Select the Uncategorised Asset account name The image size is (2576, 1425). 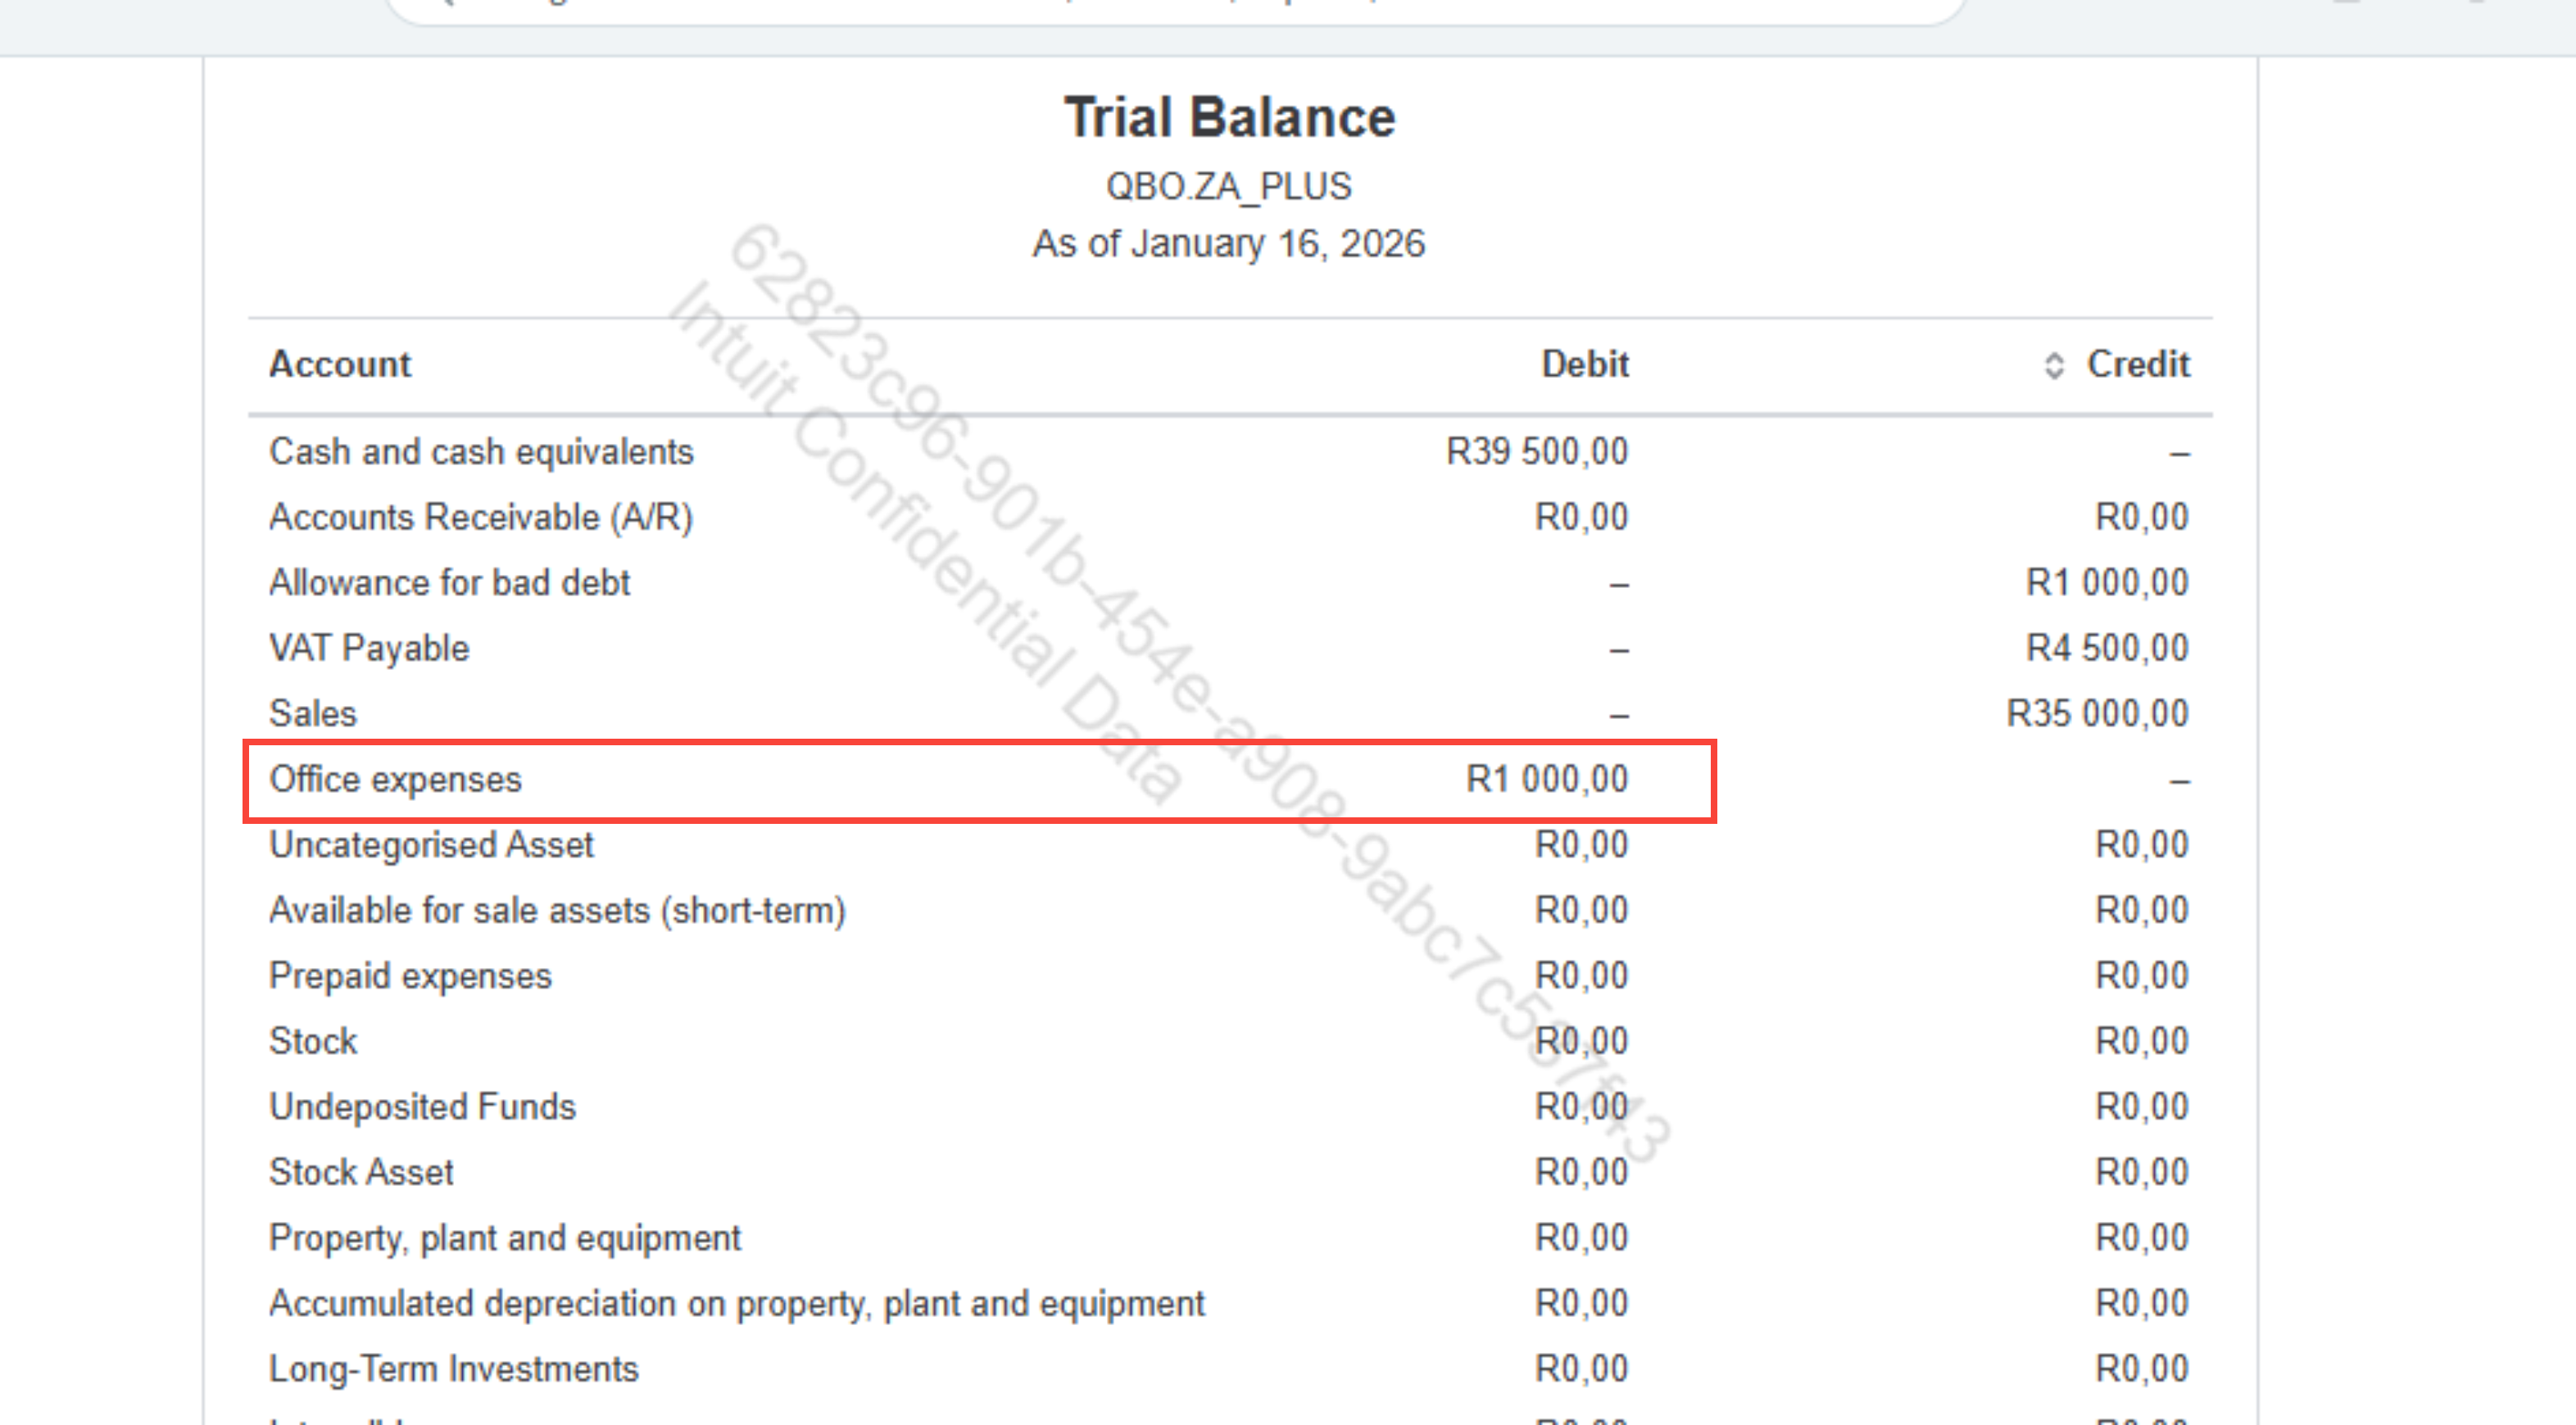tap(431, 845)
